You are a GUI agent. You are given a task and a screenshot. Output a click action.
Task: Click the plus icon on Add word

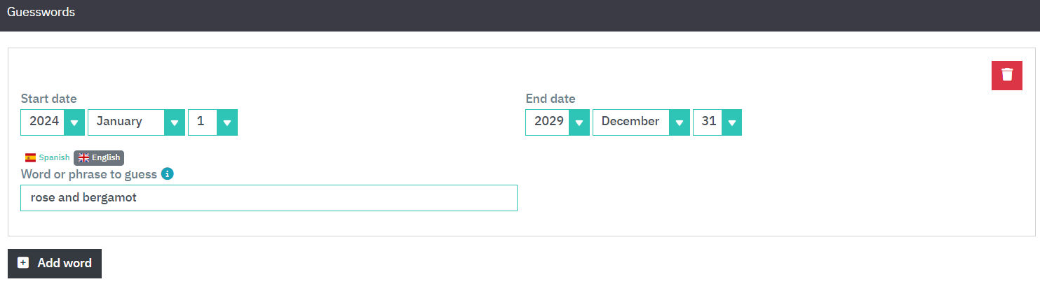pos(23,263)
